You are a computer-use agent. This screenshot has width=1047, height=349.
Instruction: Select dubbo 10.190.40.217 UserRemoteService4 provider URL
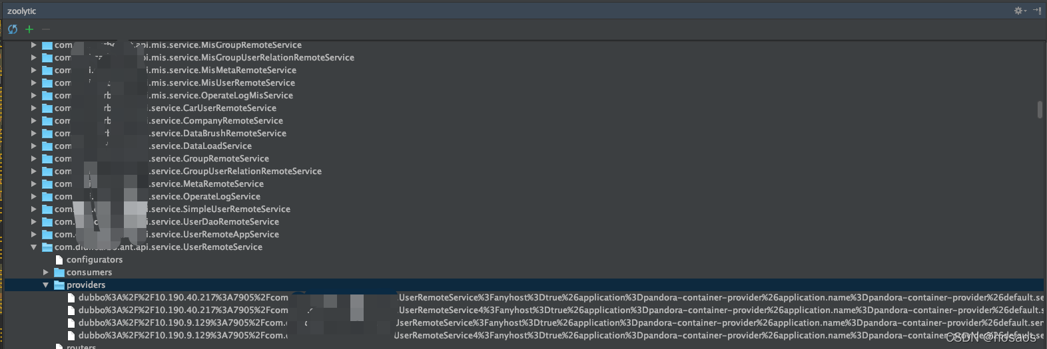coord(561,310)
